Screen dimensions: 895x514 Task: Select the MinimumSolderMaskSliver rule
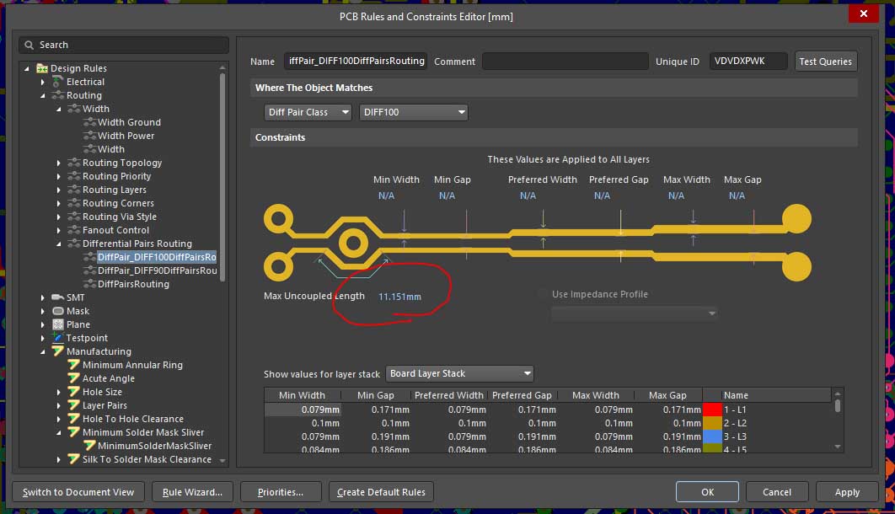click(153, 446)
